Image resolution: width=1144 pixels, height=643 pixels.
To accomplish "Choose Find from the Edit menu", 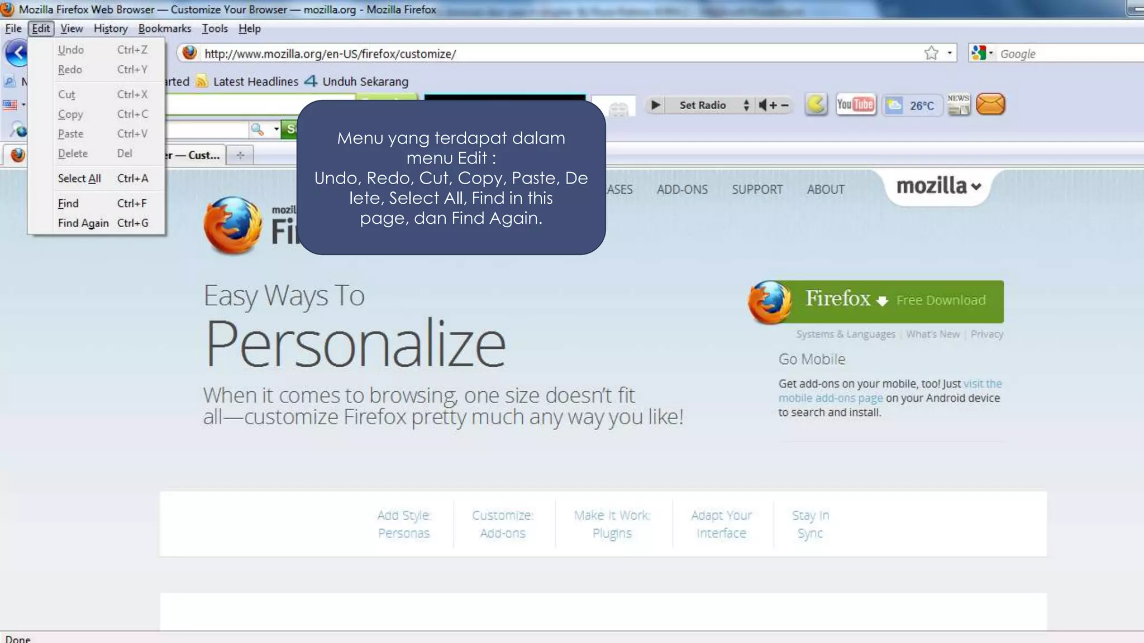I will [x=96, y=203].
